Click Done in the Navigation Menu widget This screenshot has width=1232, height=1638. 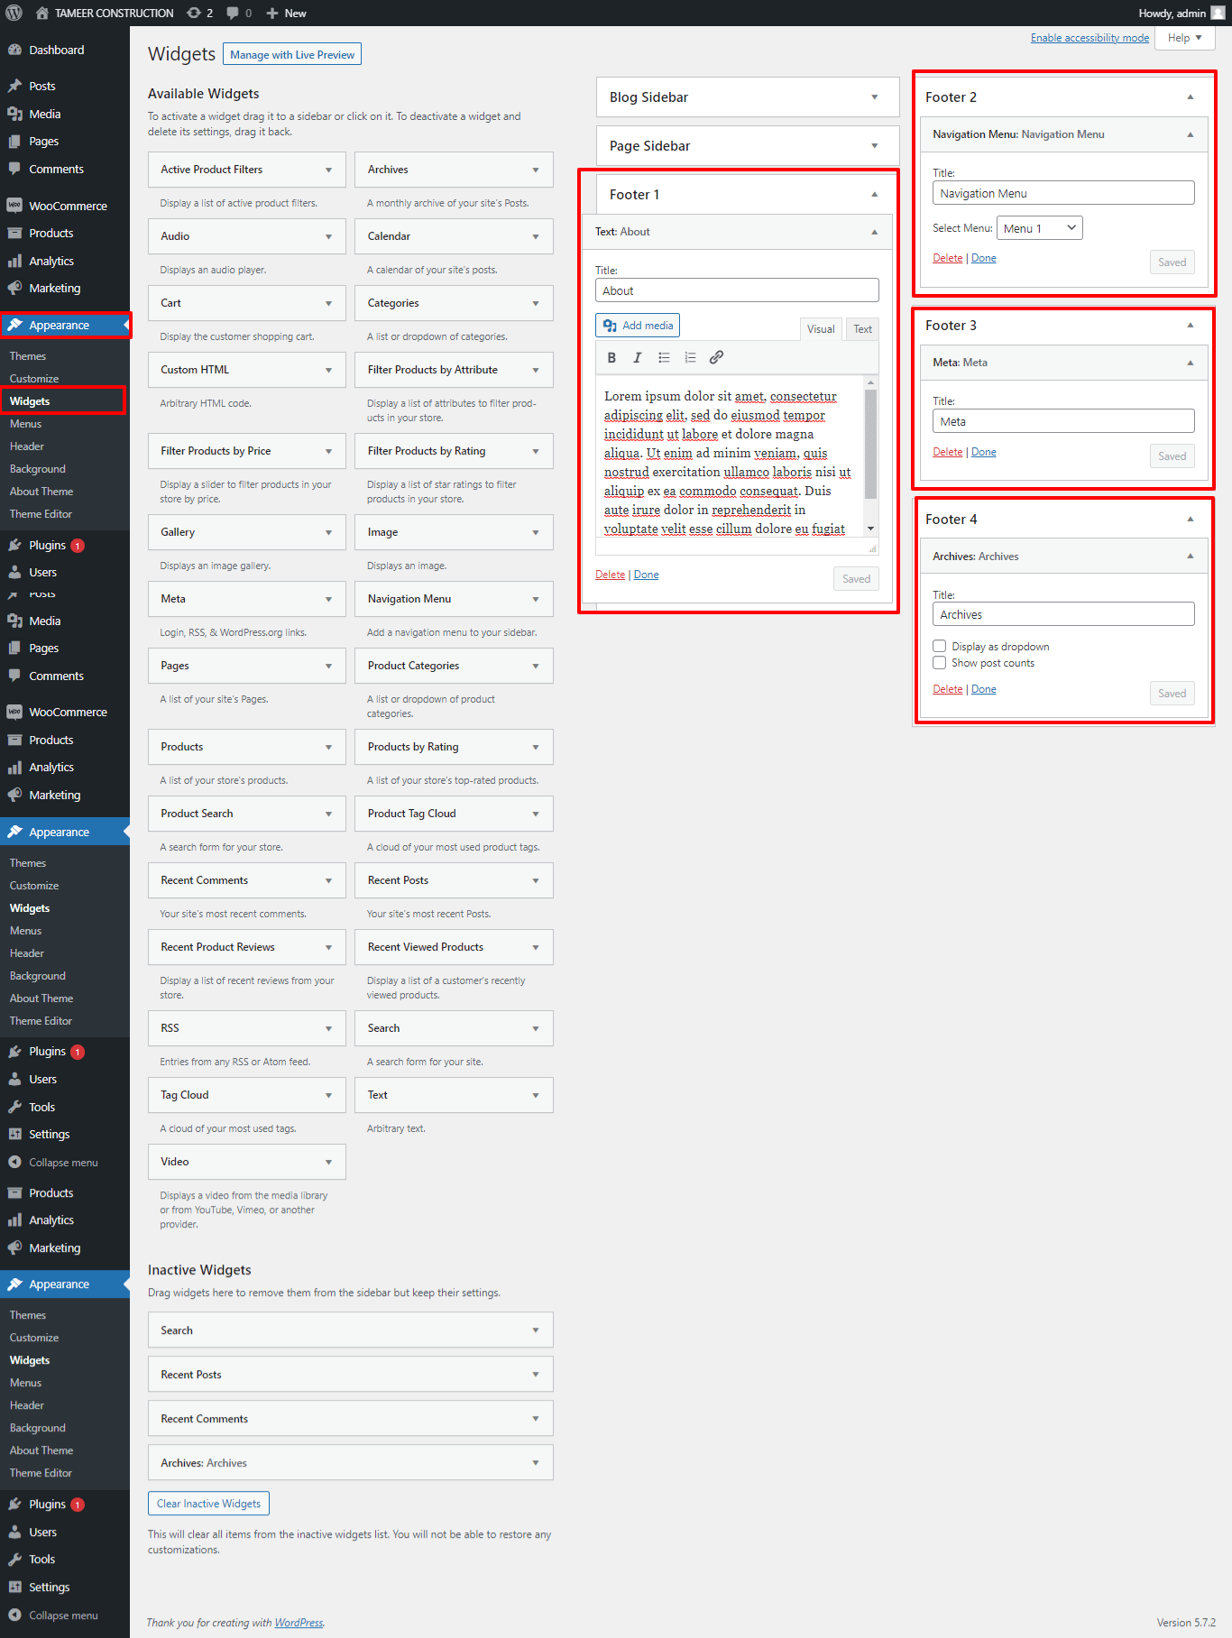click(x=983, y=258)
